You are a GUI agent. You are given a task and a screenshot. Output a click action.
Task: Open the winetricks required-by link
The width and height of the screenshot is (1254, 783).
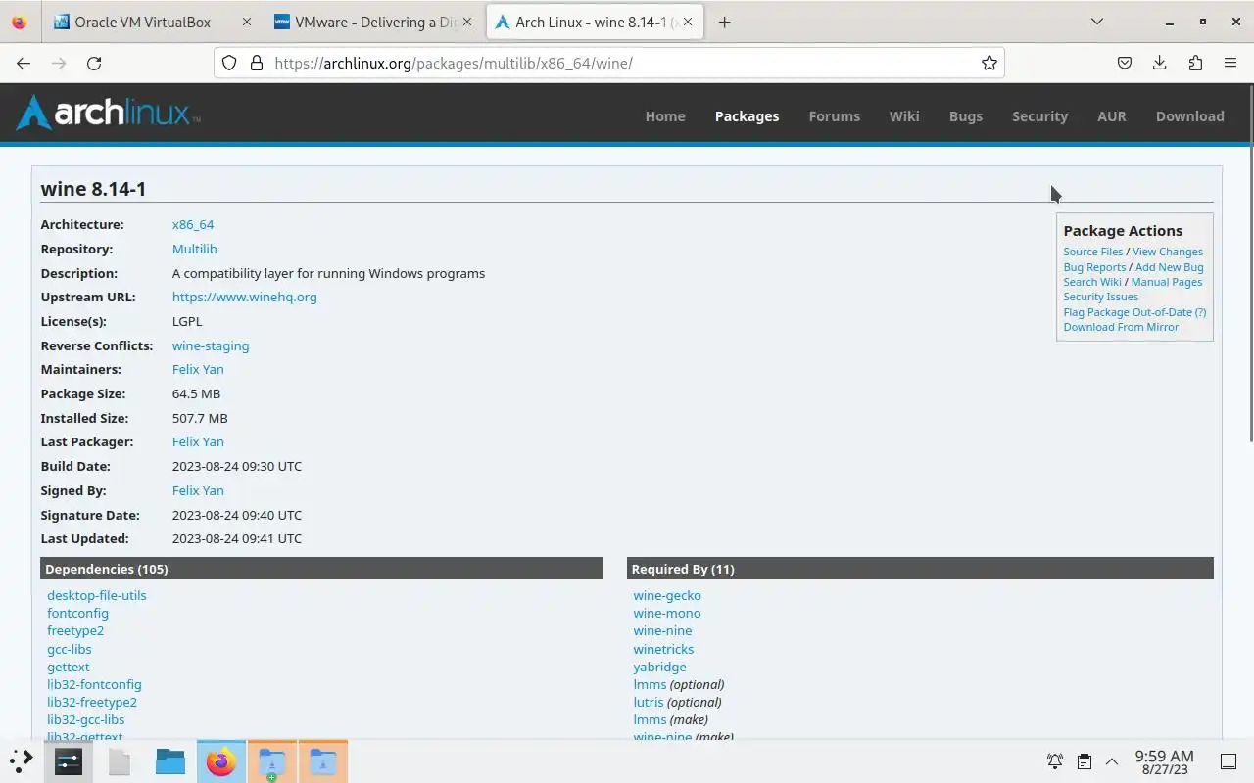click(663, 649)
